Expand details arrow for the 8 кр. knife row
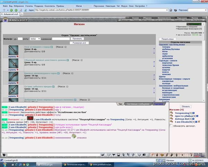This screenshot has width=208, height=167. point(154,51)
